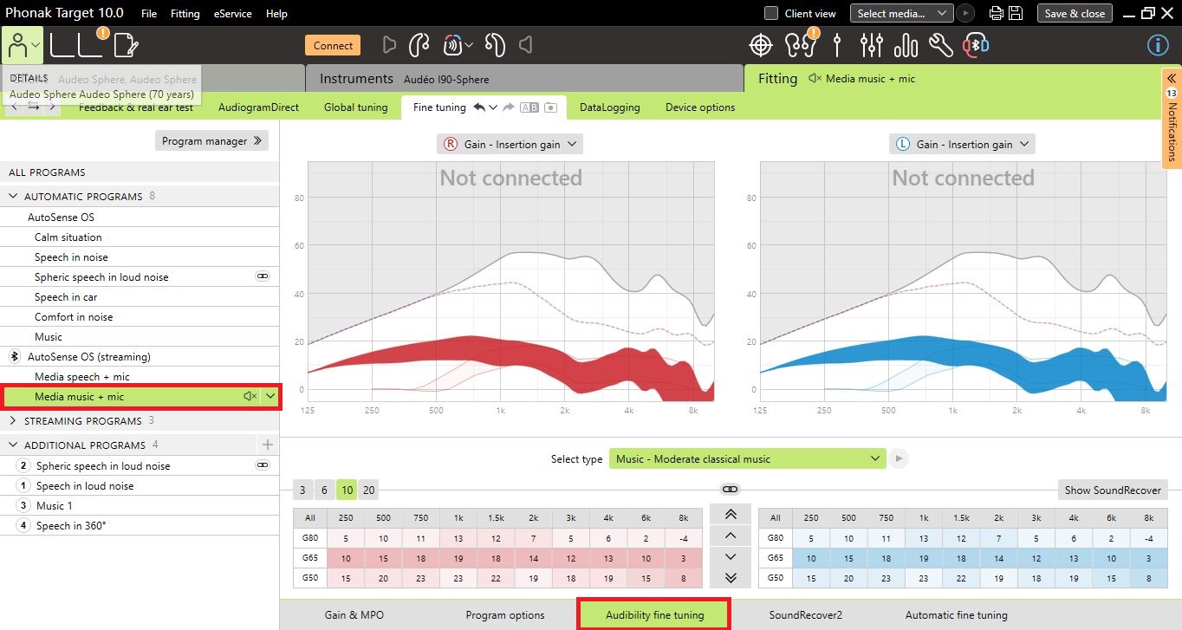1182x630 pixels.
Task: Open the Instruments section tab
Action: (524, 78)
